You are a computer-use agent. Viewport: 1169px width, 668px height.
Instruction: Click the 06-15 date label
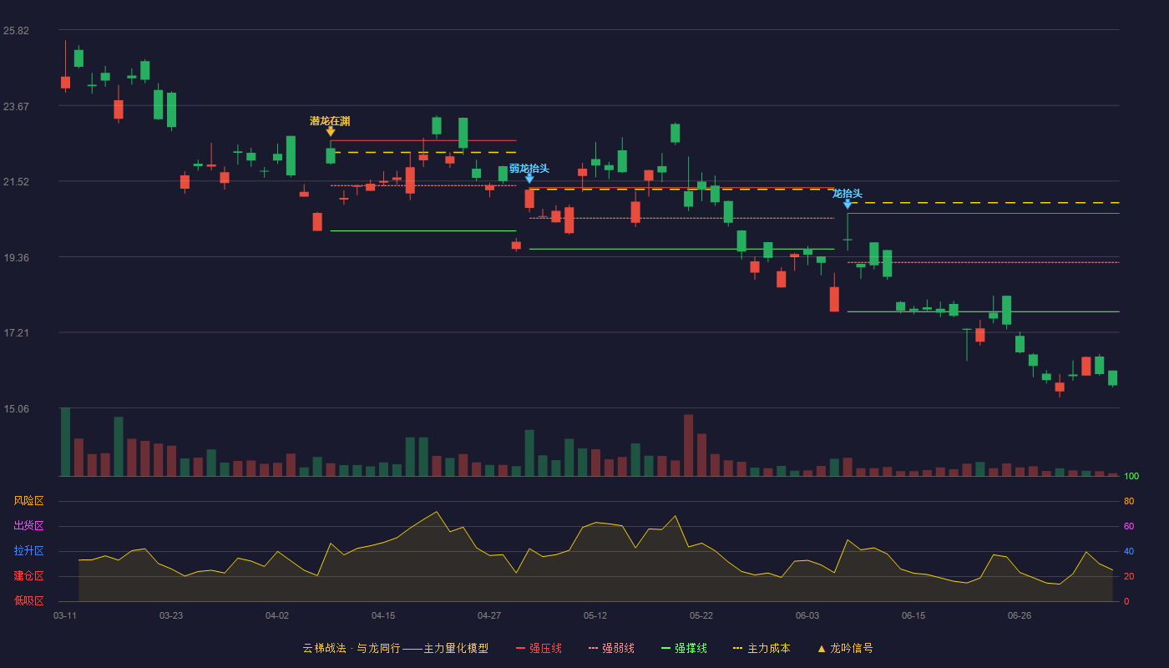[x=913, y=615]
